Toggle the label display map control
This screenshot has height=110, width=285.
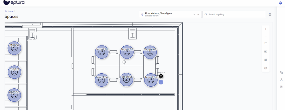point(266,51)
